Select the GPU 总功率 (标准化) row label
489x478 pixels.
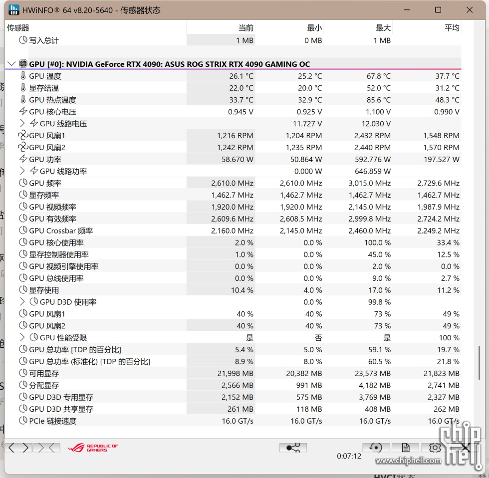tap(89, 361)
